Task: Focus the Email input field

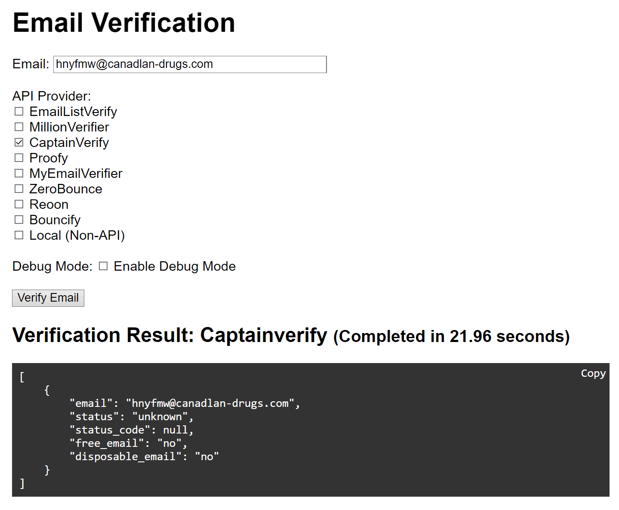Action: (190, 64)
